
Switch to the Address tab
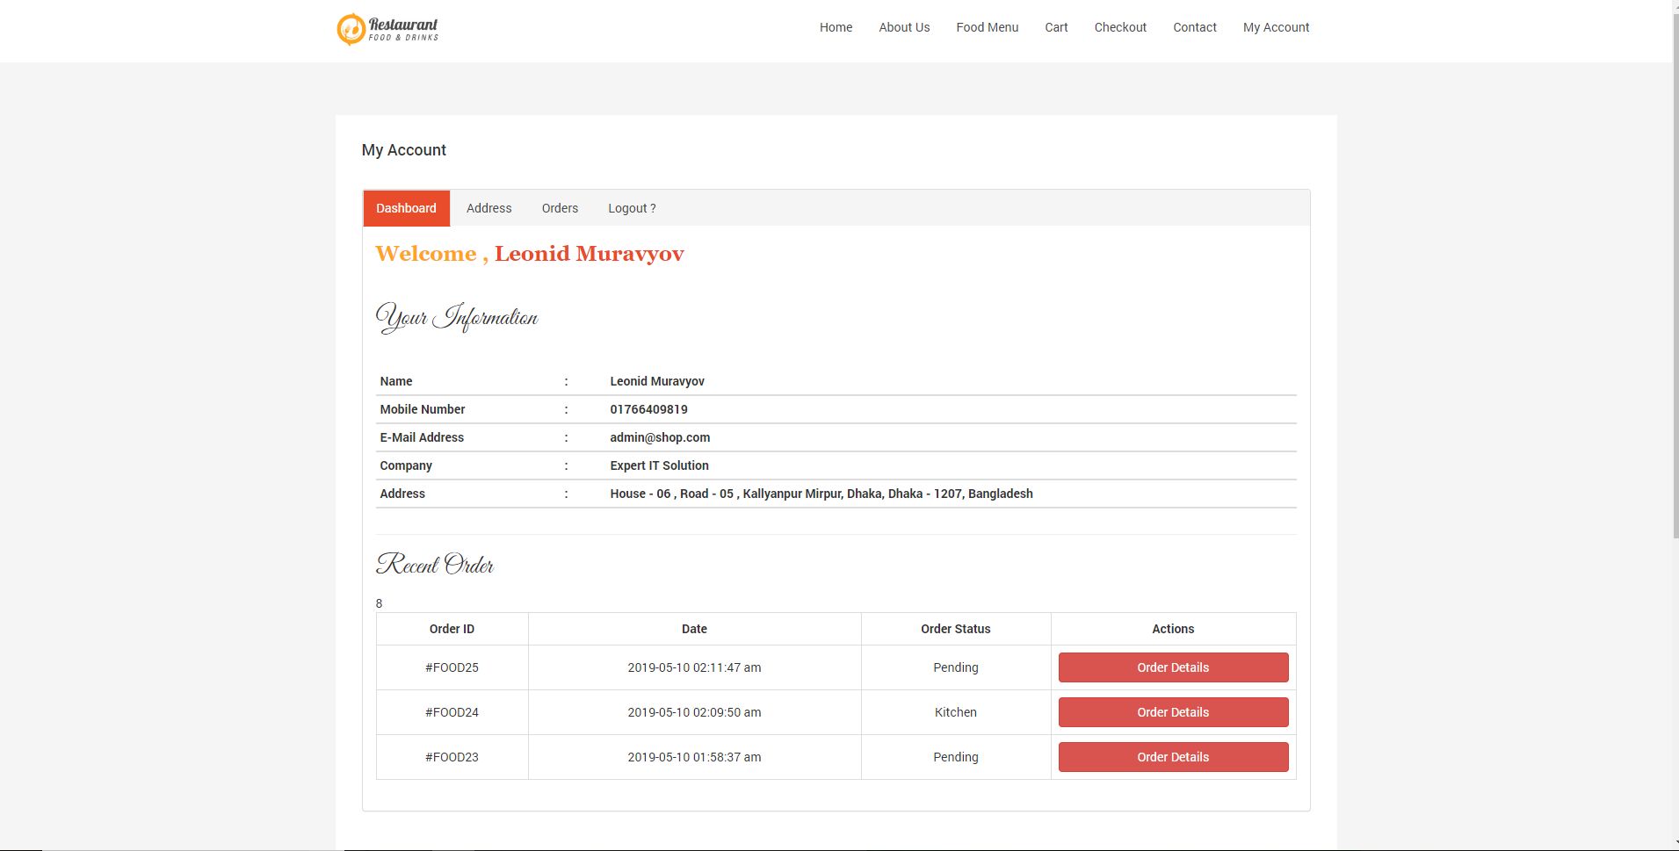pyautogui.click(x=489, y=208)
